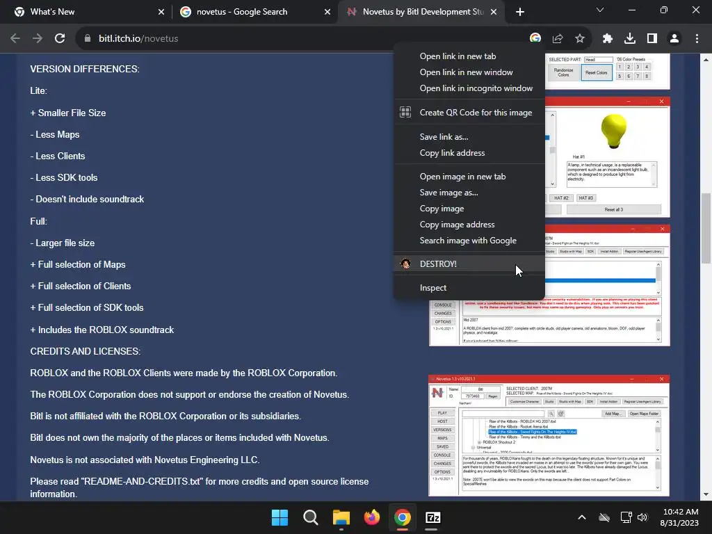
Task: Open Chrome downloads icon
Action: point(630,39)
